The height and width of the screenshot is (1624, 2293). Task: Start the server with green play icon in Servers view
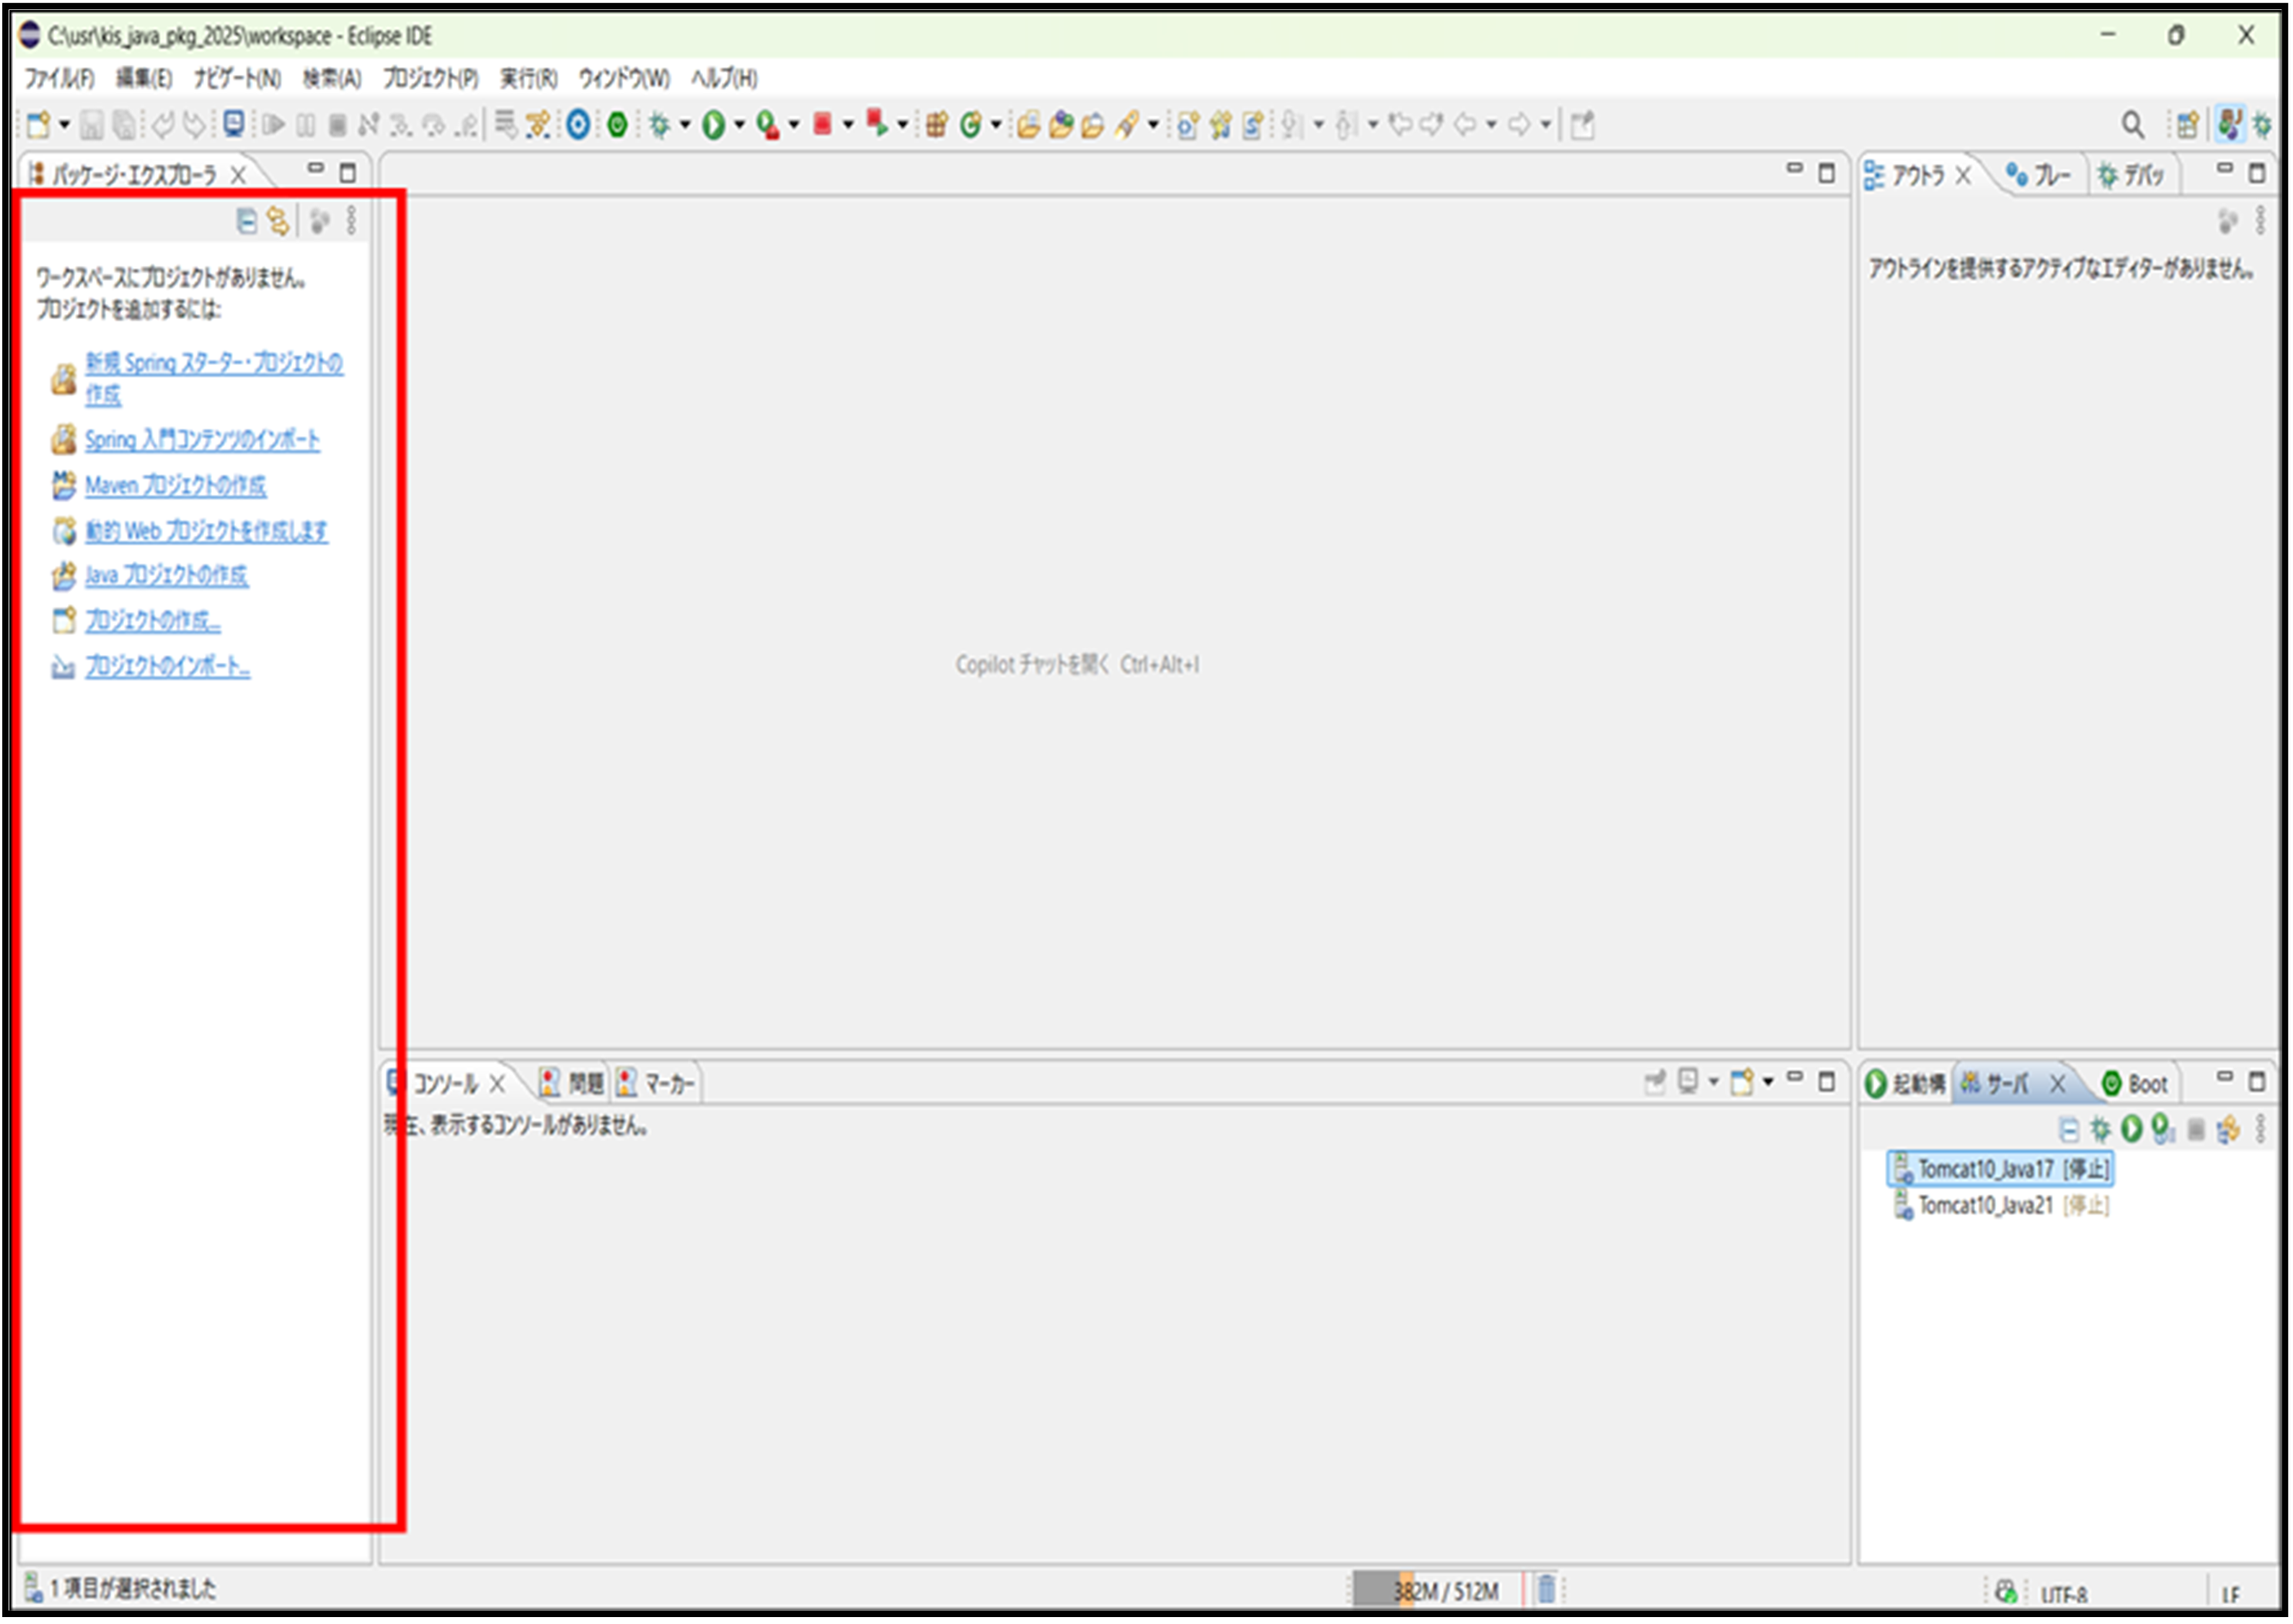(x=2132, y=1129)
